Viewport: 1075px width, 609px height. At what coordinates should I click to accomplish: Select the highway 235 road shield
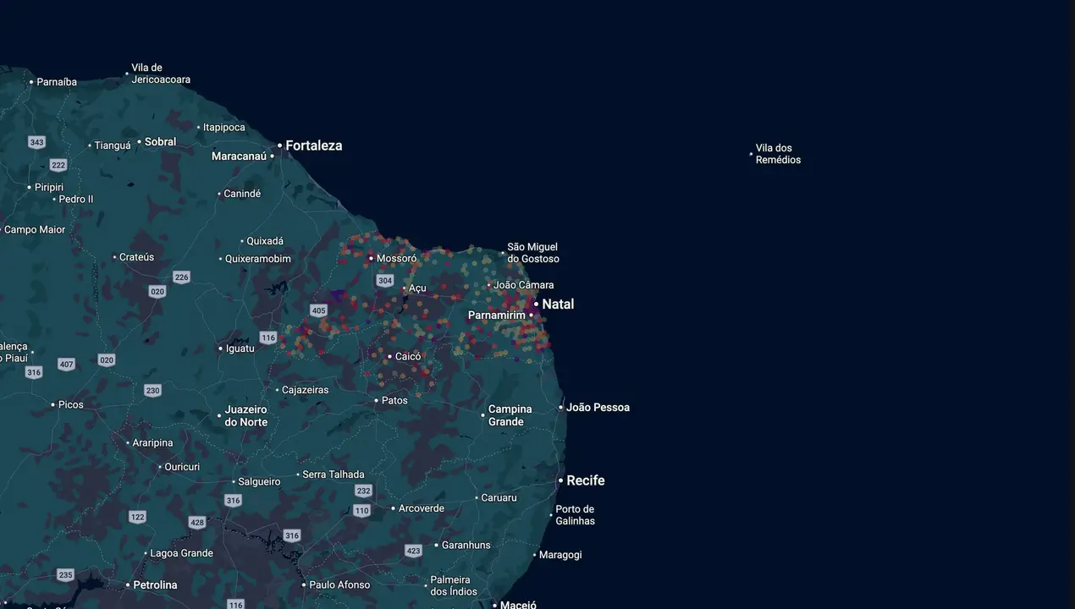point(65,575)
